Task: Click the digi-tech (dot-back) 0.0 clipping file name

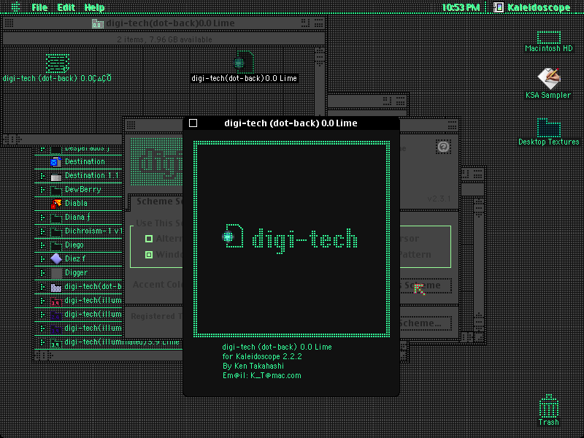Action: (x=57, y=78)
